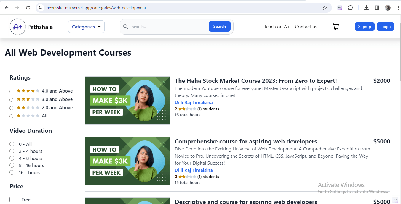Click the browser address bar URL
Viewport: 401px width, 204px height.
tap(96, 8)
